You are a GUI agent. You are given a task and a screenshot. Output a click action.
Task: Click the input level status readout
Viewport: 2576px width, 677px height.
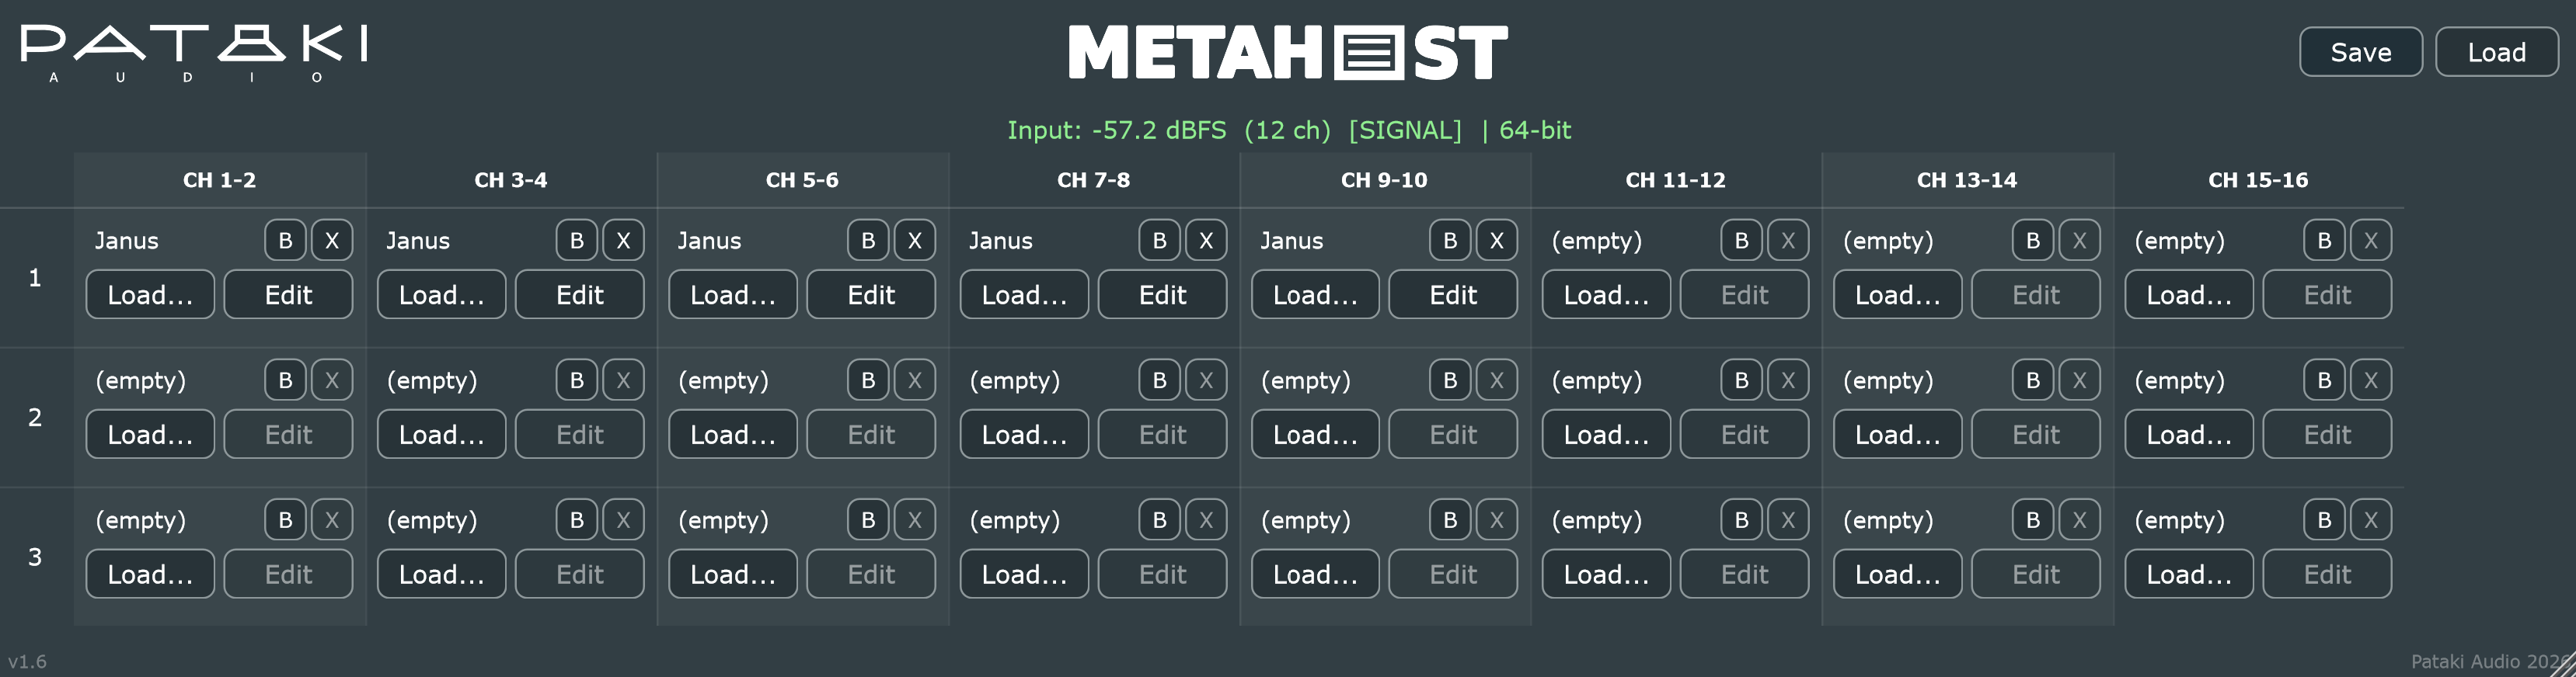tap(1288, 130)
